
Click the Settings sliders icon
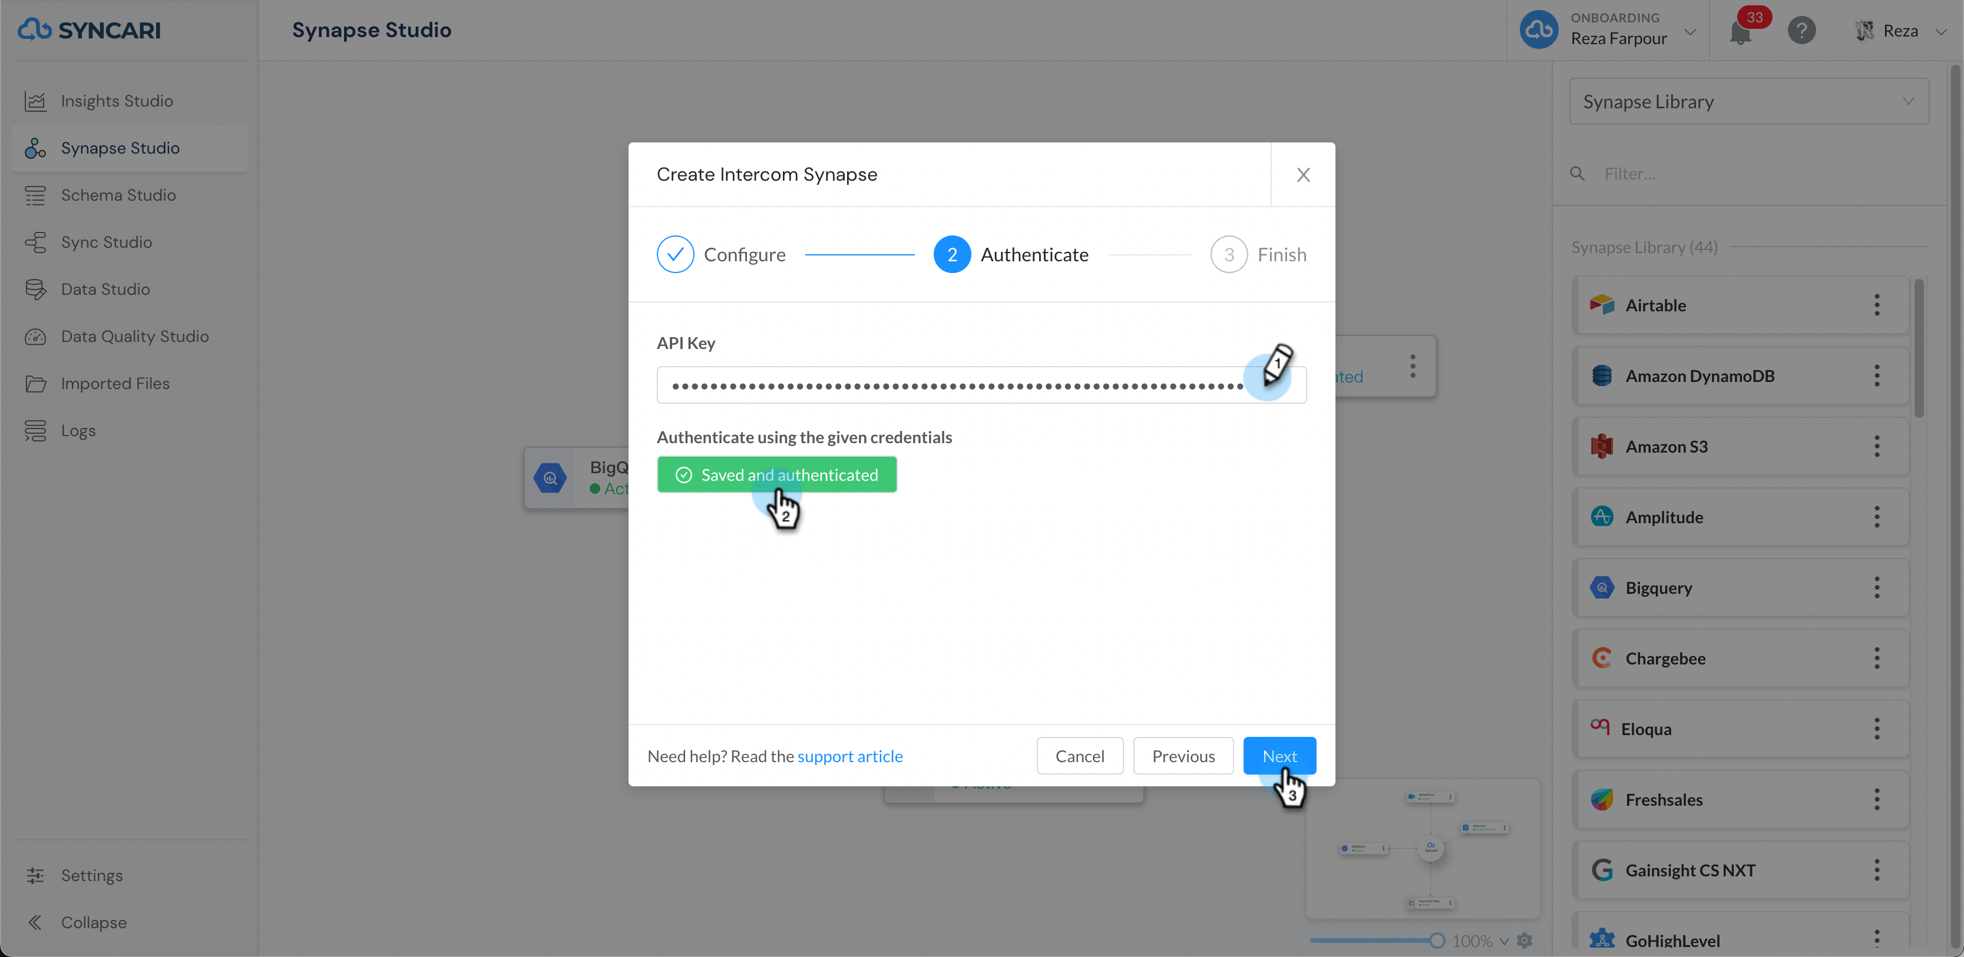pyautogui.click(x=35, y=876)
